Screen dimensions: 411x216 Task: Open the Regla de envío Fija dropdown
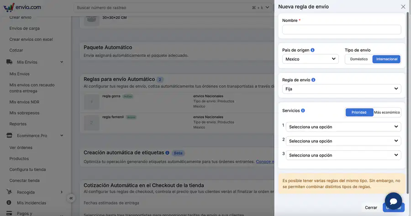342,89
